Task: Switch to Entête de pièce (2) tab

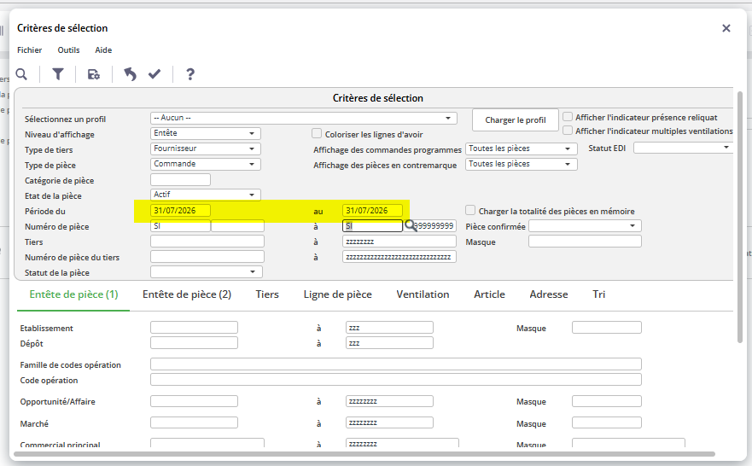Action: (x=187, y=294)
